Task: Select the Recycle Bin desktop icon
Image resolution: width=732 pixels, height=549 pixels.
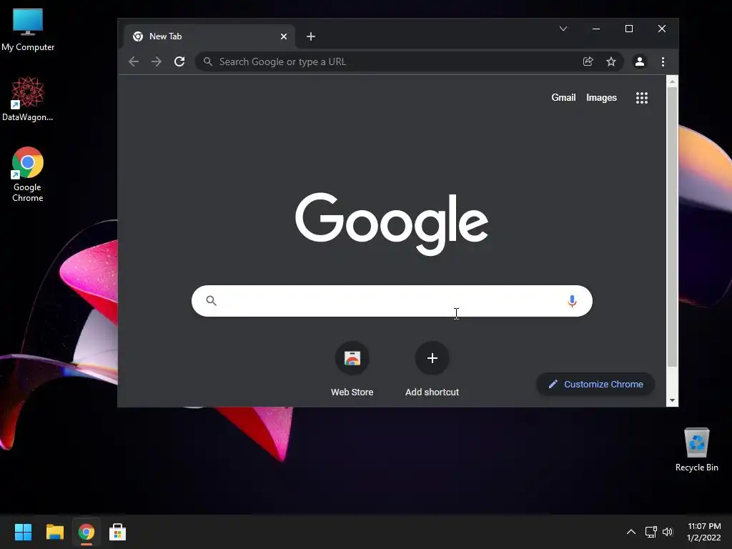Action: coord(696,450)
